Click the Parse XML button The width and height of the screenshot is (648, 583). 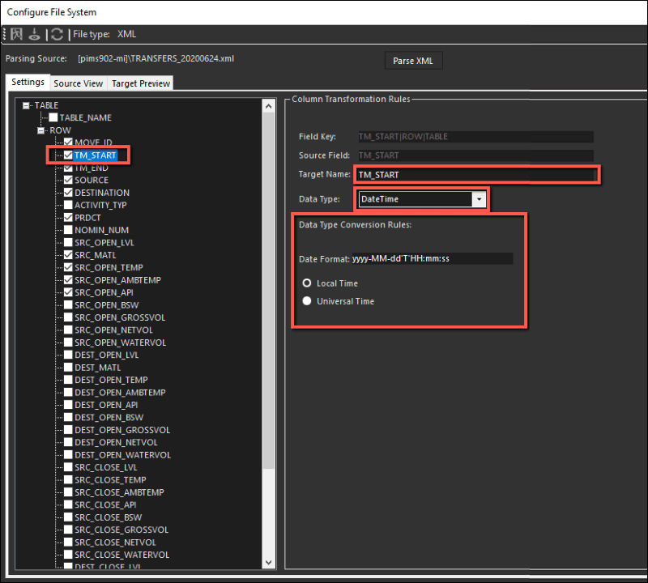tap(414, 60)
